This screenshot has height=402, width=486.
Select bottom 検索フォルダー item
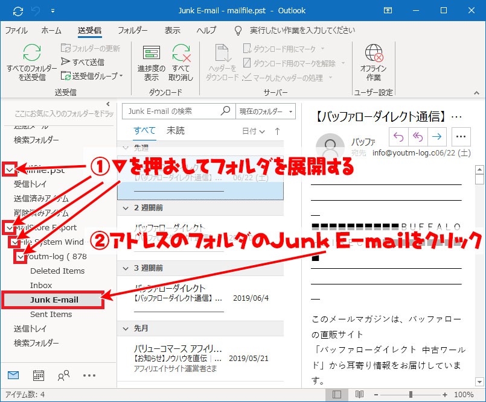[36, 343]
